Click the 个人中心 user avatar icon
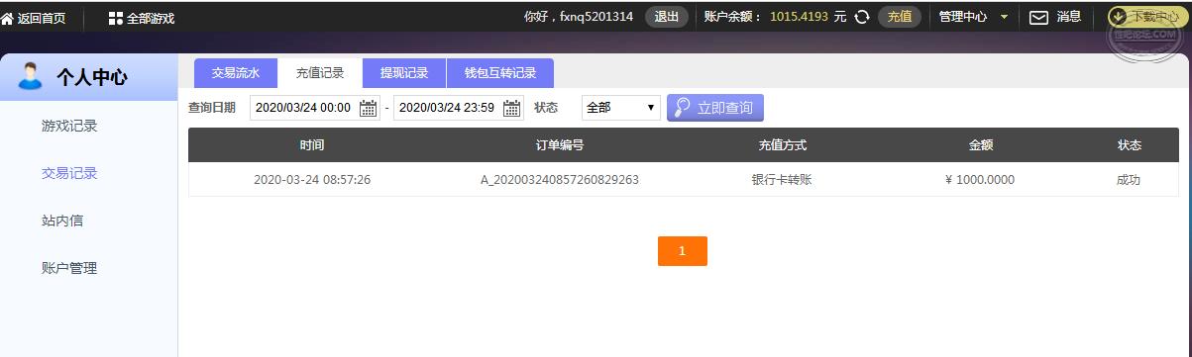 point(31,75)
